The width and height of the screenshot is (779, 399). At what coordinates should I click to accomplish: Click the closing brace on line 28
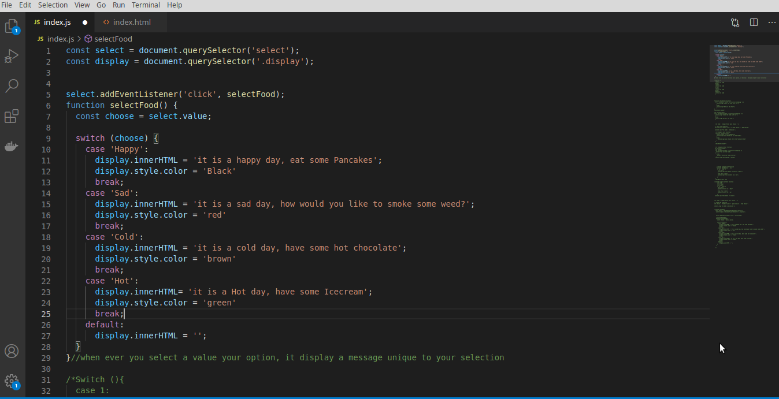coord(78,346)
